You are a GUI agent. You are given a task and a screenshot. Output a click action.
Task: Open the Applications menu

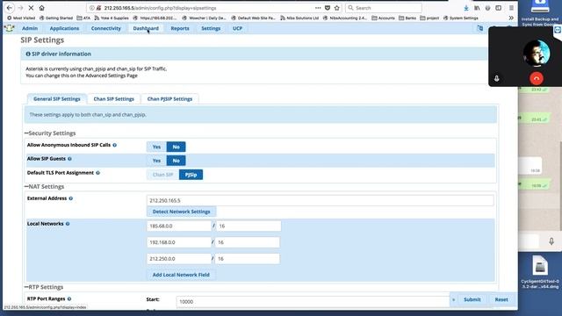coord(64,28)
